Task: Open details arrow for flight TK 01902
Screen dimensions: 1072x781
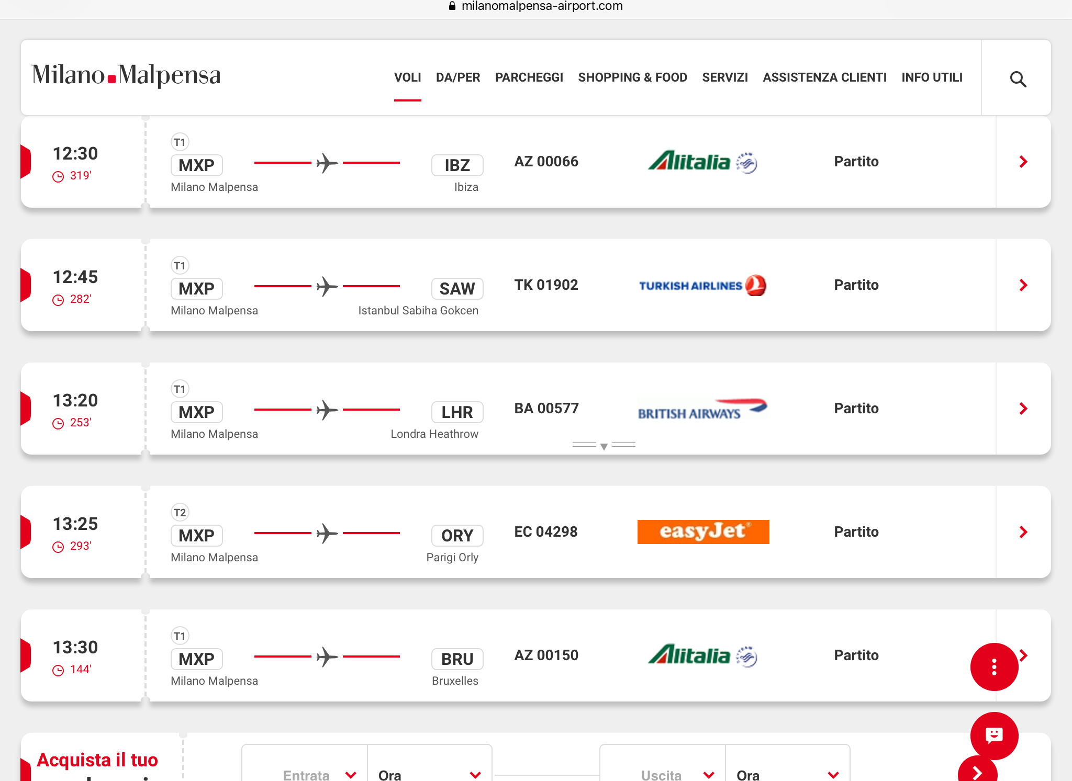Action: [x=1023, y=285]
